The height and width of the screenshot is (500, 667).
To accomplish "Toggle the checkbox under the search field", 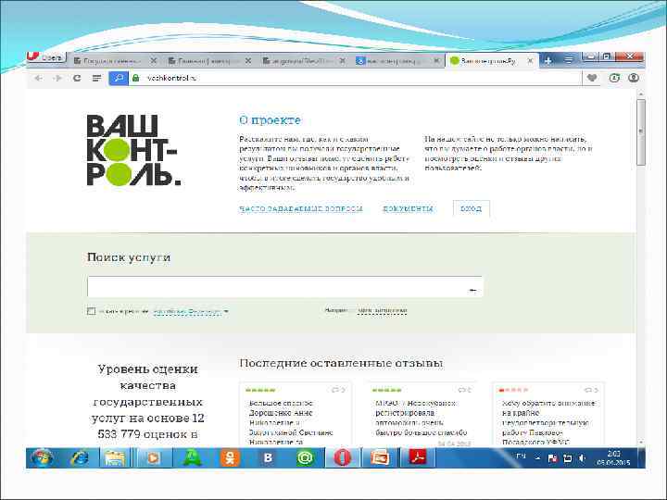I will [91, 311].
